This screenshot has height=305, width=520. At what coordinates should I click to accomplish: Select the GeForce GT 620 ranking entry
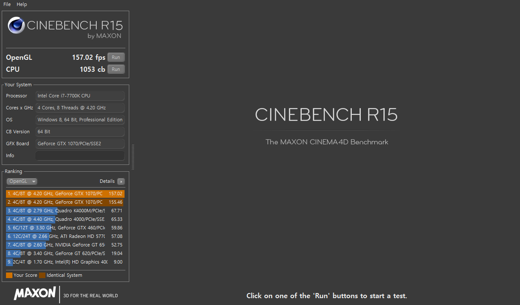pos(65,253)
